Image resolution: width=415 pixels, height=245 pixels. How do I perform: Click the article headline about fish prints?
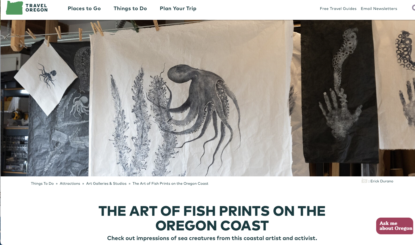coord(212,218)
